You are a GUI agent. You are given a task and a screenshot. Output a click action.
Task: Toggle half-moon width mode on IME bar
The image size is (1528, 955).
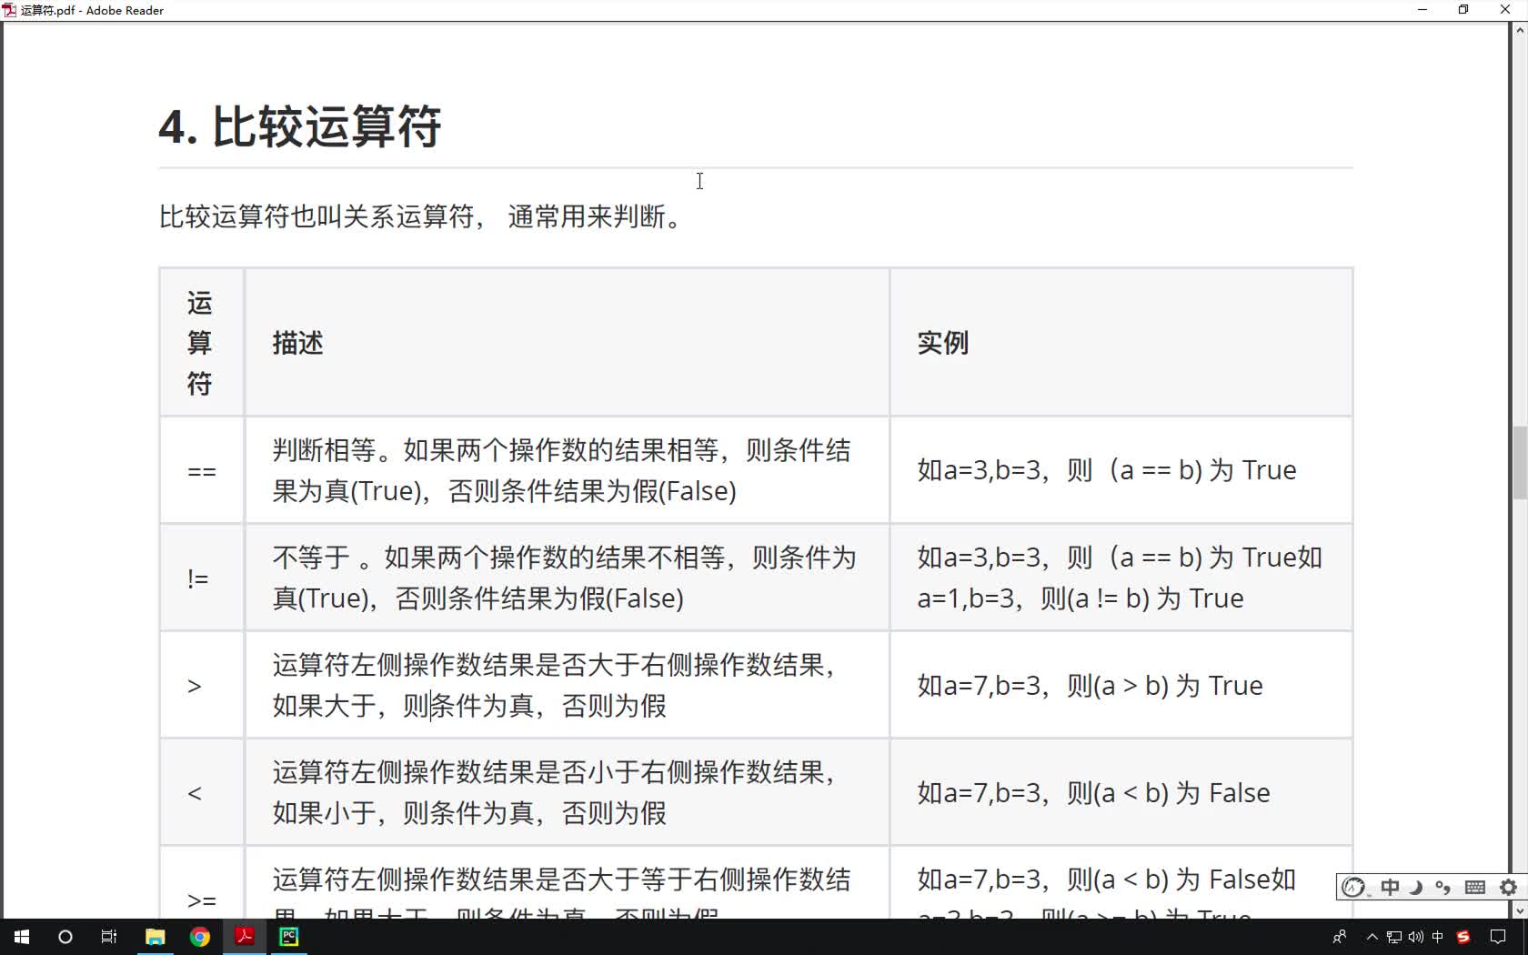1416,887
